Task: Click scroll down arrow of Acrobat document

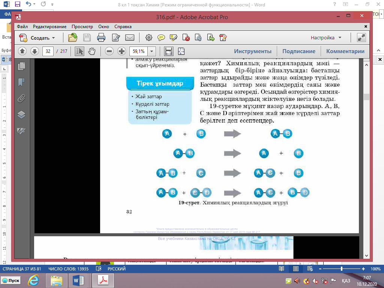Action: click(366, 256)
